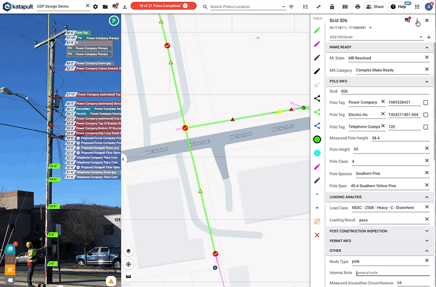
Task: Click the 16'-6" height marker on the pole
Action: click(x=53, y=166)
